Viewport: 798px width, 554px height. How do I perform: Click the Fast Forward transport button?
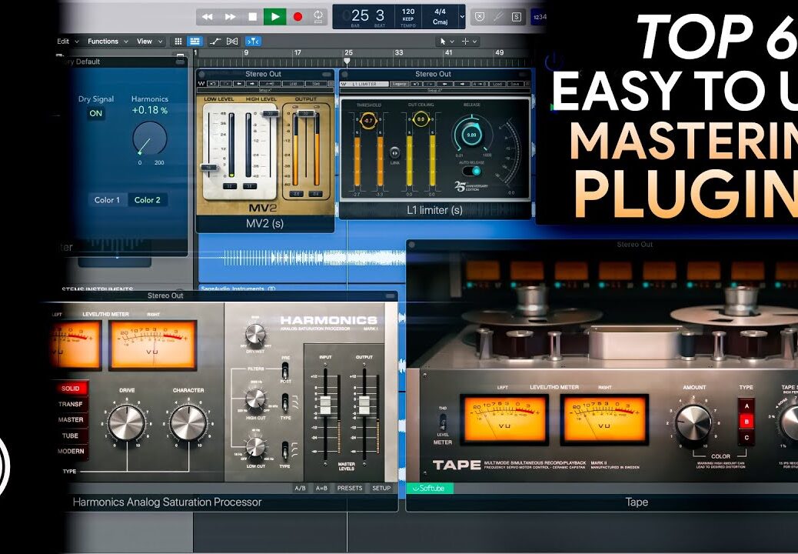[x=230, y=17]
